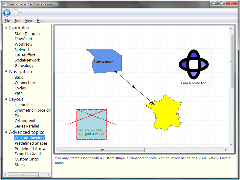This screenshot has height=180, width=240.
Task: Click the DemoFlow application icon in title bar
Action: (5, 4)
